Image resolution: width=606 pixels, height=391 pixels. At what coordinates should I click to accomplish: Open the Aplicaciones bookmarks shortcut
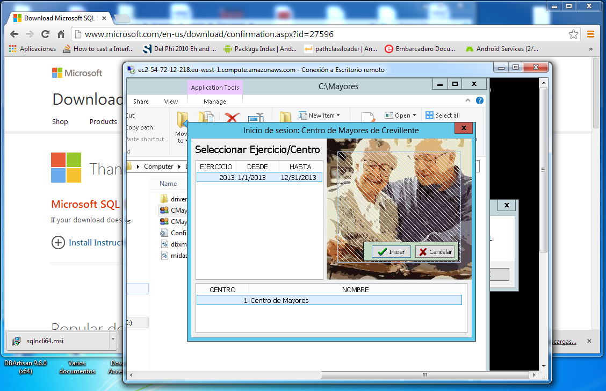(32, 49)
